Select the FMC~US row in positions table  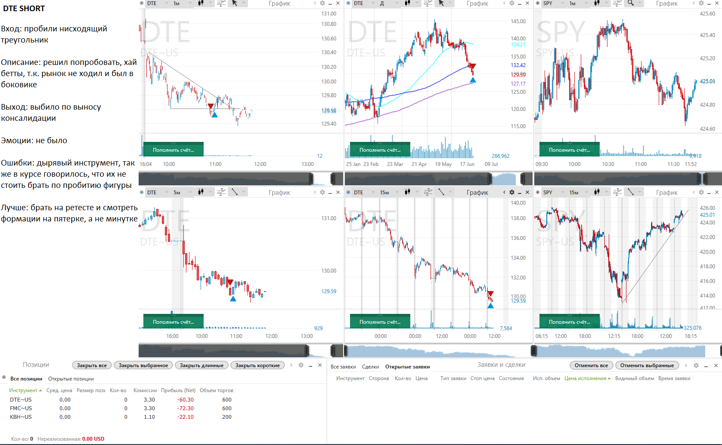pos(21,408)
